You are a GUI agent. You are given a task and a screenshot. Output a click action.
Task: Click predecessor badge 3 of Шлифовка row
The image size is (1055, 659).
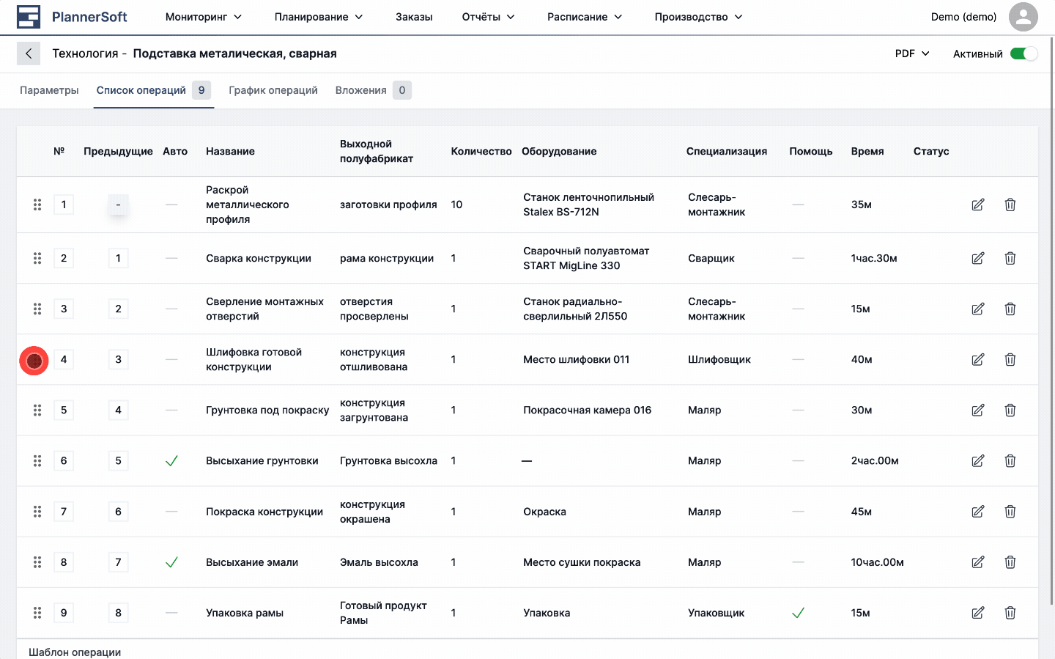[118, 359]
